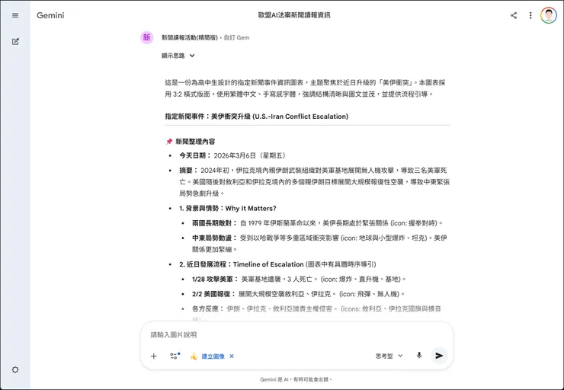The width and height of the screenshot is (564, 390).
Task: Click the purple 新 Gem avatar
Action: click(x=146, y=37)
